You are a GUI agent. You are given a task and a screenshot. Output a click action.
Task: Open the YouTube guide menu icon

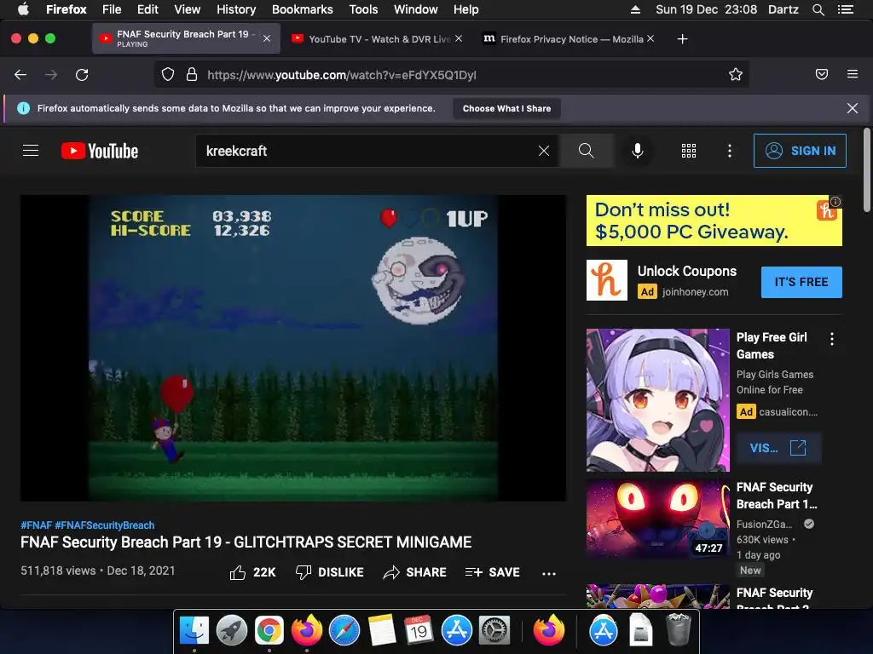tap(31, 151)
